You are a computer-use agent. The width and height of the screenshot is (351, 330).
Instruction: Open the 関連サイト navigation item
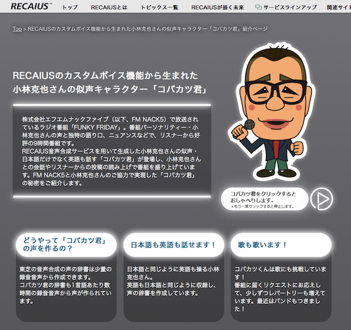339,7
